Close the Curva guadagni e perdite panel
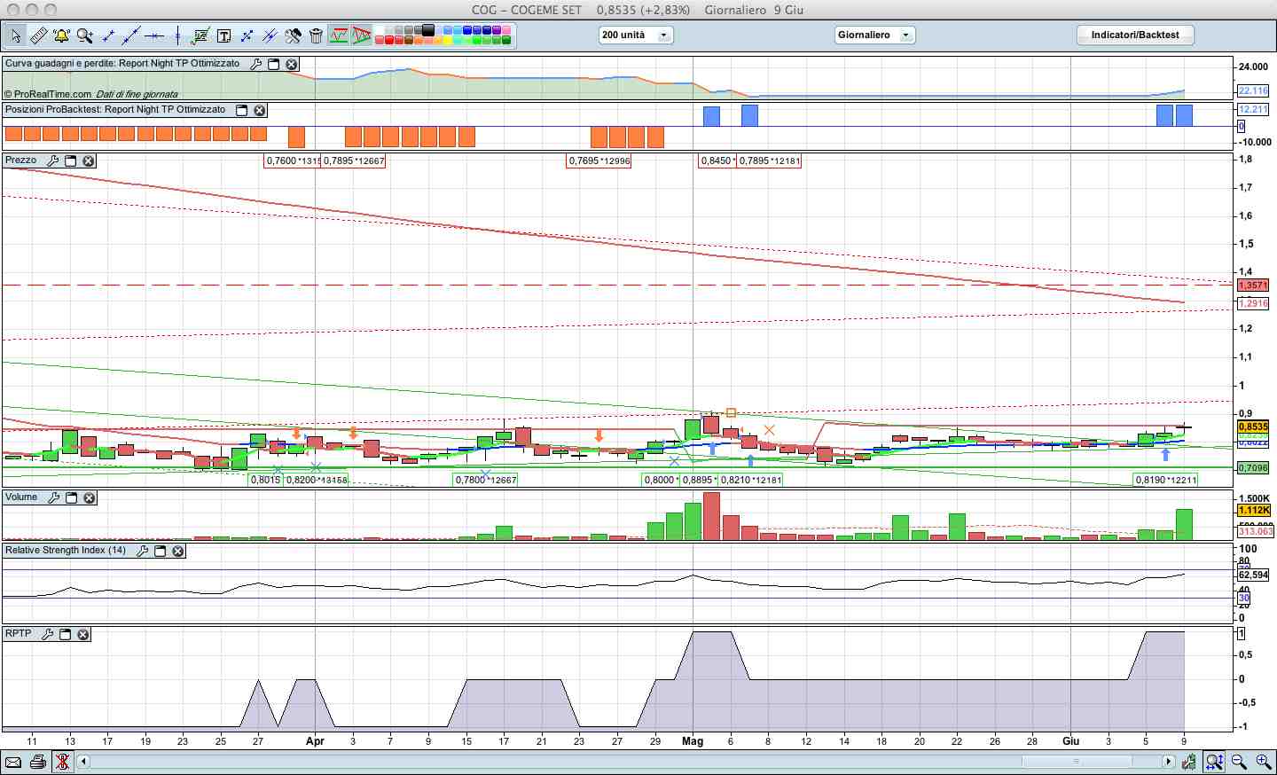Image resolution: width=1277 pixels, height=775 pixels. click(x=291, y=64)
